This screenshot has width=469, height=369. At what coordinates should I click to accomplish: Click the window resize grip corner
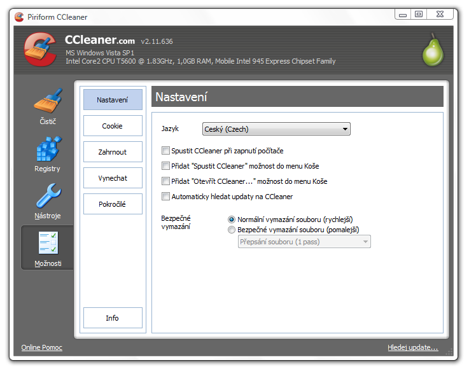point(449,352)
